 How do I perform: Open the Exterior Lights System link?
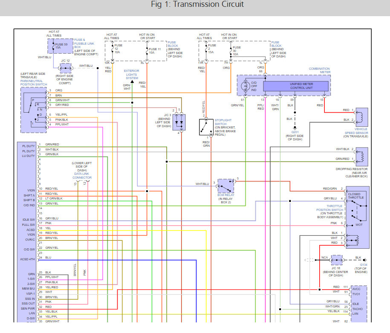click(132, 74)
